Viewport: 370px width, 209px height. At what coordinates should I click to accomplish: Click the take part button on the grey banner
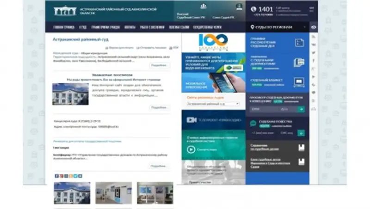coord(200,182)
